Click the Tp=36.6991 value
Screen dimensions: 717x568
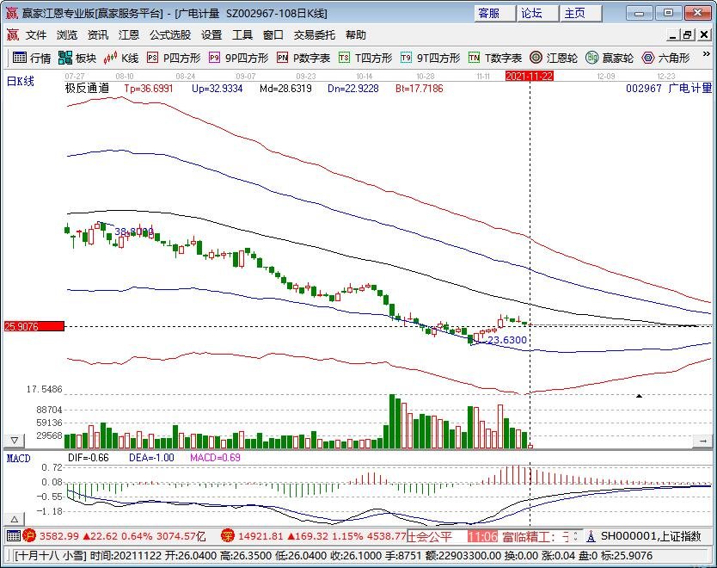tap(149, 89)
